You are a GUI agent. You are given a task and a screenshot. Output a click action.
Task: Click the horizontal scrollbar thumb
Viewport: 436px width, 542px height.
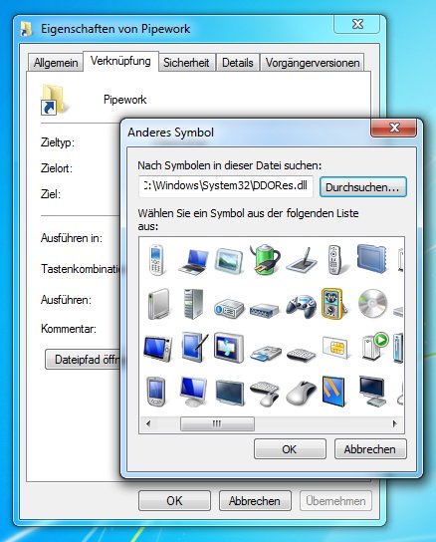point(217,423)
